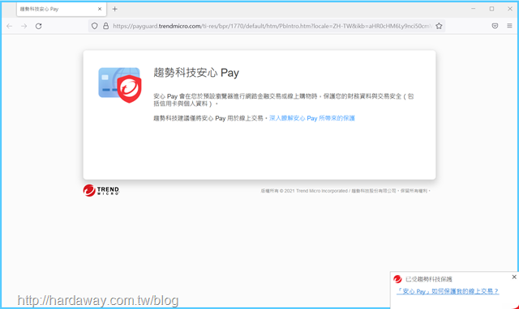Close the browser window

point(510,9)
